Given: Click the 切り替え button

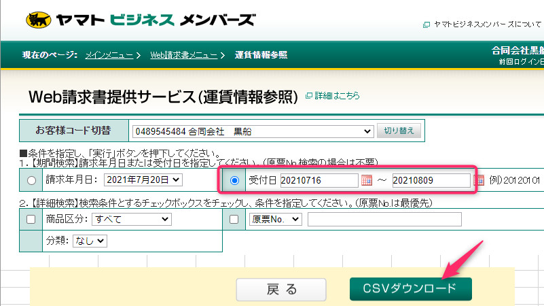Looking at the screenshot, I should click(x=399, y=131).
